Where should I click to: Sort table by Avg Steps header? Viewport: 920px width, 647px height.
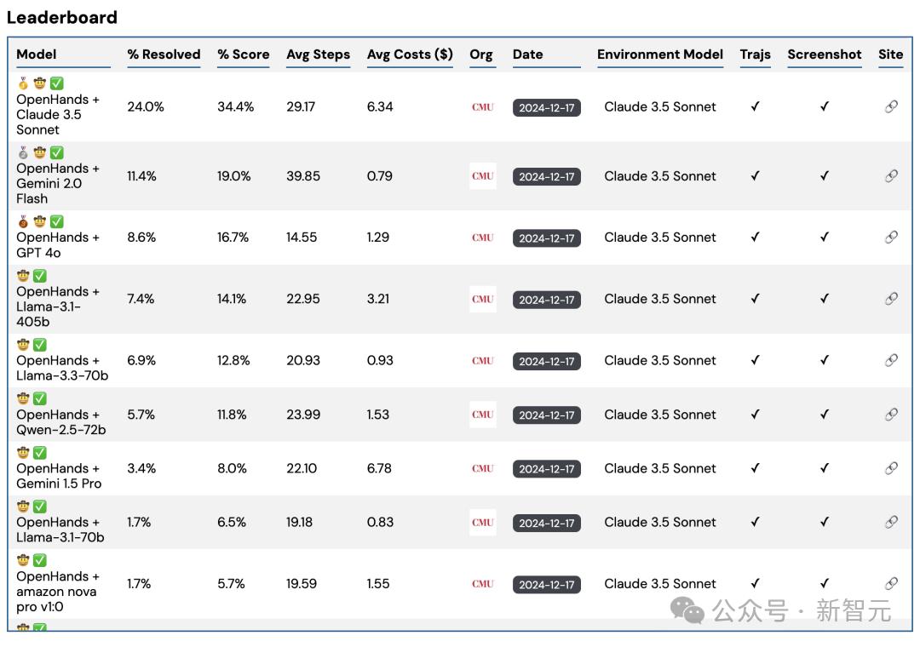318,54
